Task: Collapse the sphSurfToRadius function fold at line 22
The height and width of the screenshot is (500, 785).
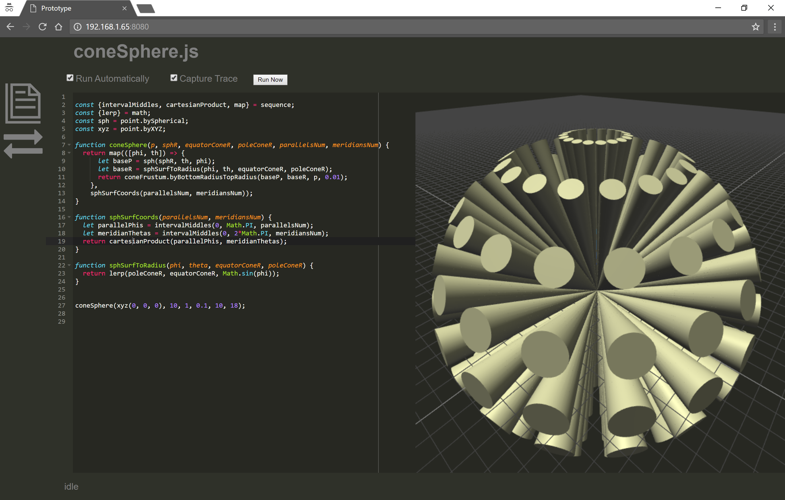Action: point(69,265)
